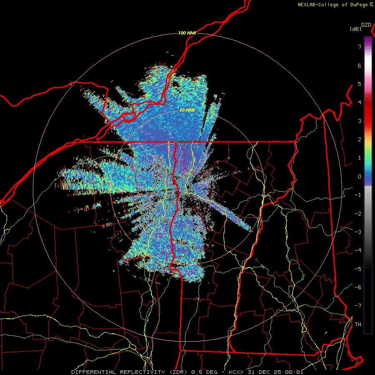Click the legend value -4

coord(358,250)
